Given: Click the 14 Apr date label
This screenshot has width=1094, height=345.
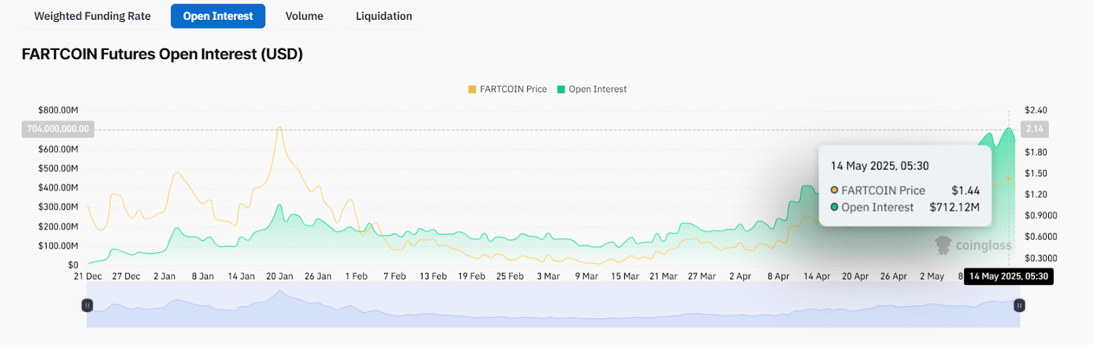Looking at the screenshot, I should pyautogui.click(x=817, y=276).
